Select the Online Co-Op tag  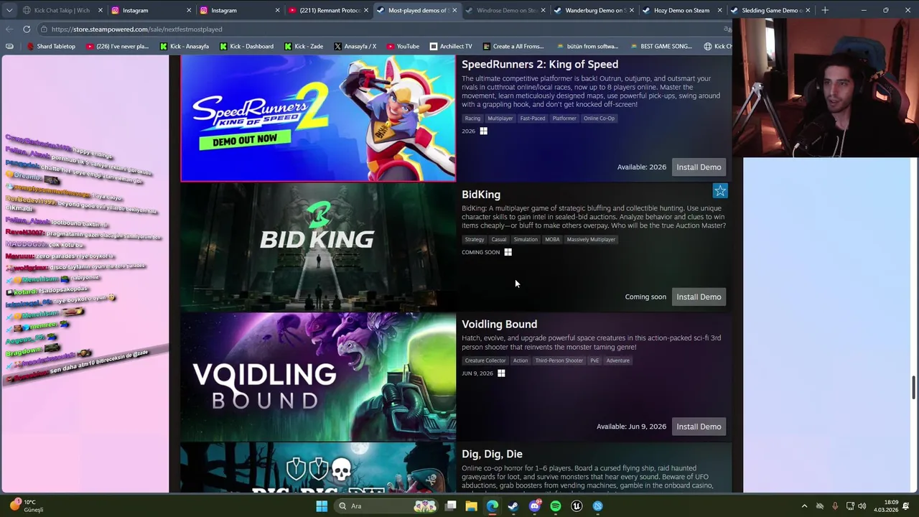pos(599,118)
